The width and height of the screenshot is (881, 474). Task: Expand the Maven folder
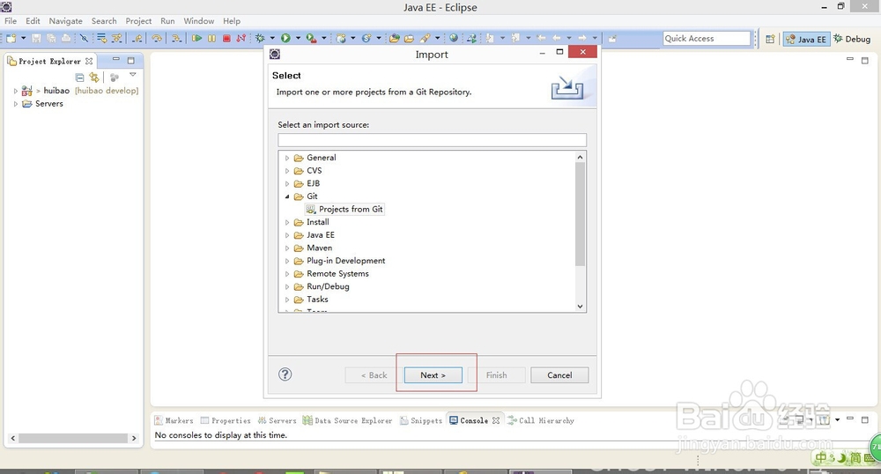[287, 248]
